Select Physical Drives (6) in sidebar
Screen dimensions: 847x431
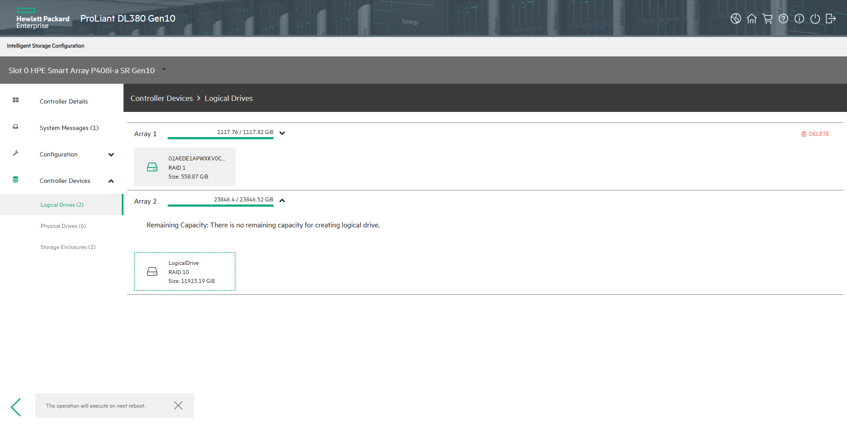(x=63, y=226)
